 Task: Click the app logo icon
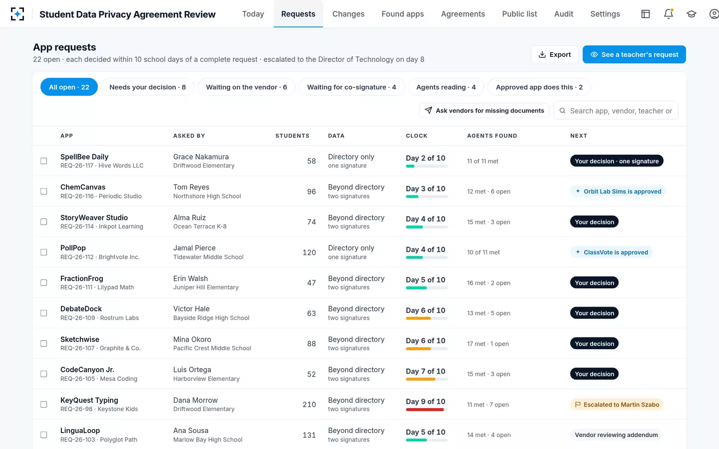(x=17, y=14)
